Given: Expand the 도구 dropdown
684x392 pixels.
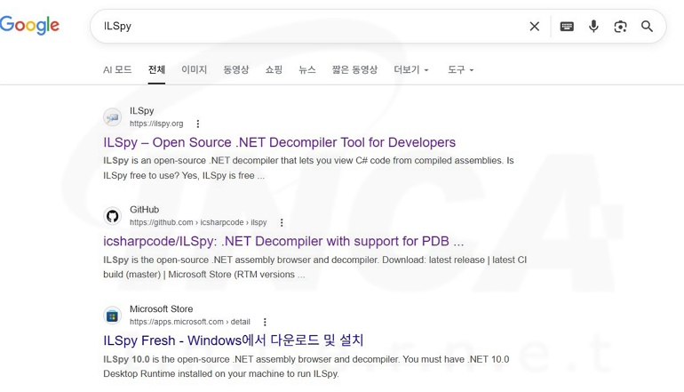Looking at the screenshot, I should tap(461, 69).
